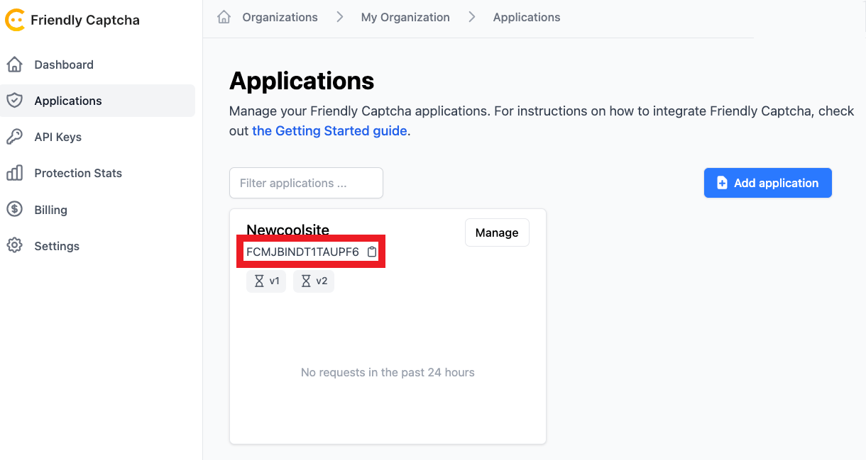Click the Billing dollar icon
Viewport: 866px width, 460px height.
pos(14,209)
